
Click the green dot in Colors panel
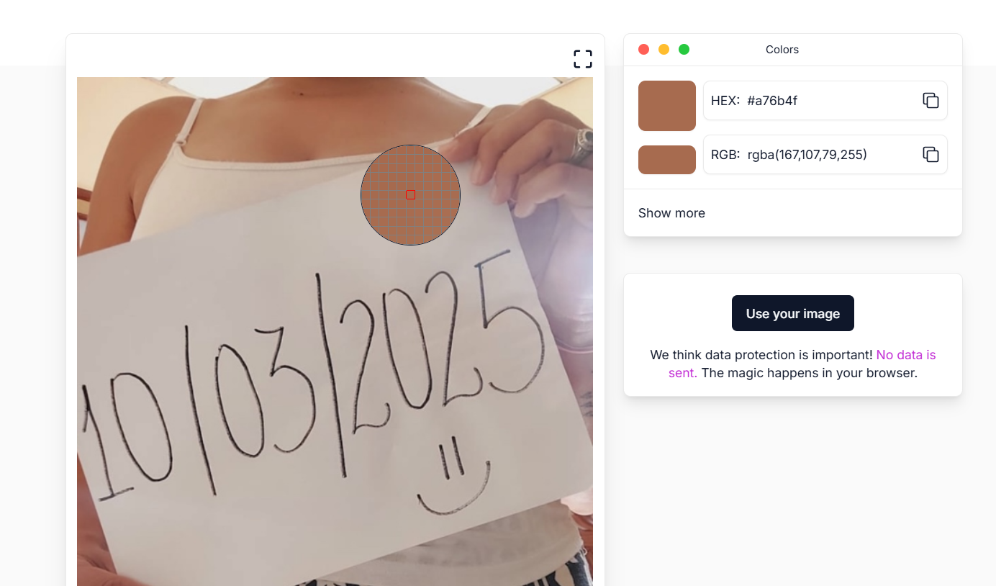pyautogui.click(x=684, y=50)
